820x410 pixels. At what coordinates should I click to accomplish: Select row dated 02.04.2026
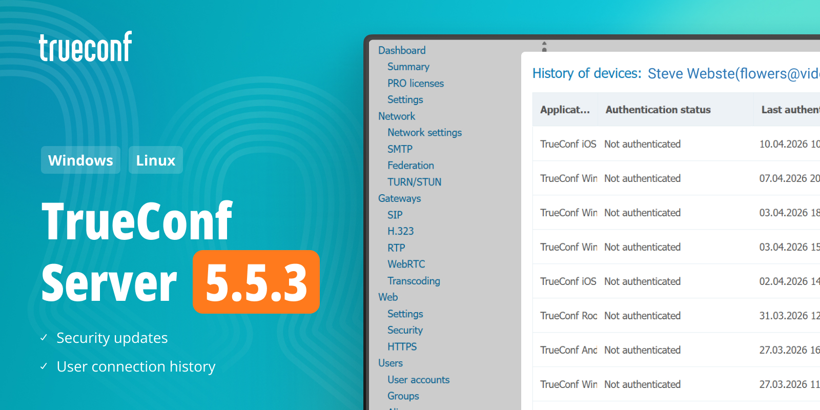point(676,281)
